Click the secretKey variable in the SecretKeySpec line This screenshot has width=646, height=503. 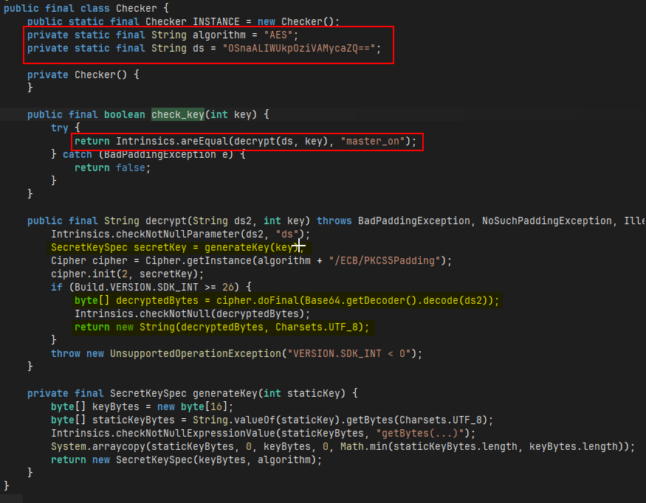tap(160, 247)
